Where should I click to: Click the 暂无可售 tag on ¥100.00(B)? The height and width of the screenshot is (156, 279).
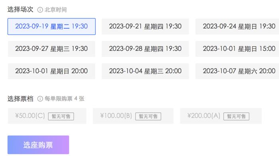(x=148, y=116)
